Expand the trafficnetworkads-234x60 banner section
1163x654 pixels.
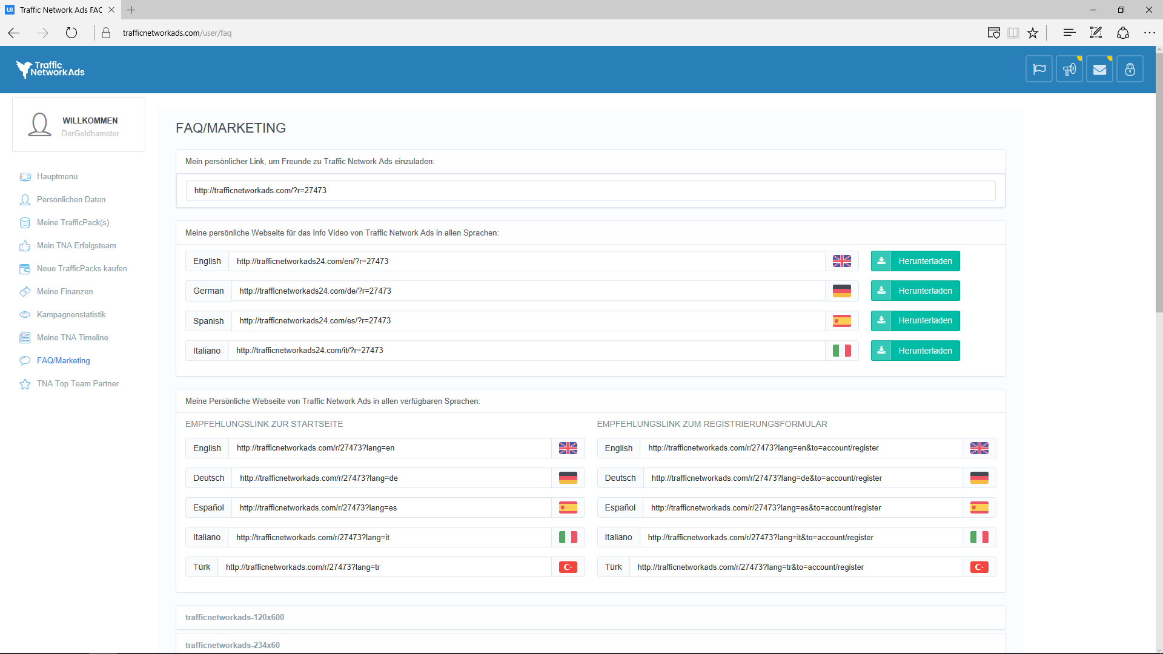click(233, 645)
